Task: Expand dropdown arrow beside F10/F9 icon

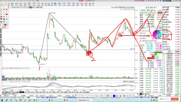Action: [x=18, y=4]
